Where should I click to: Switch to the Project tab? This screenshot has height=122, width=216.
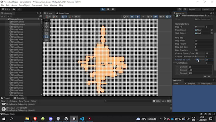(x=5, y=98)
